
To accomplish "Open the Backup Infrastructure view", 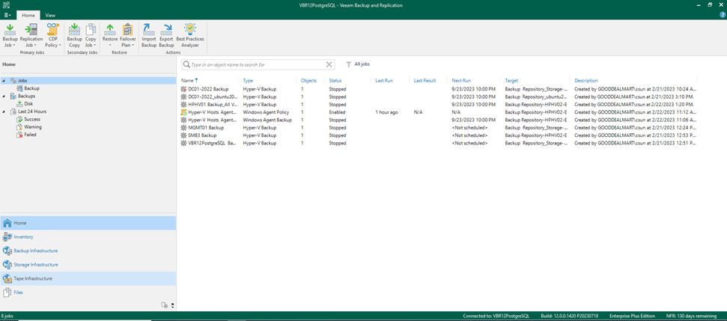I will [x=88, y=251].
